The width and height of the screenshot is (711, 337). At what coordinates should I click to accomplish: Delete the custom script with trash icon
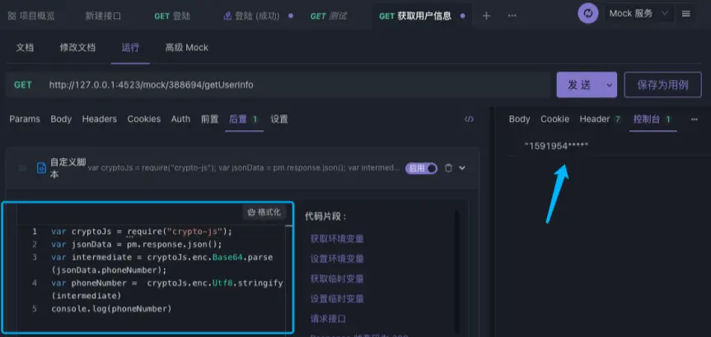(448, 168)
